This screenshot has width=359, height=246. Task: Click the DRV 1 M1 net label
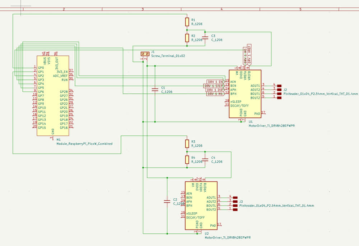pos(215,94)
